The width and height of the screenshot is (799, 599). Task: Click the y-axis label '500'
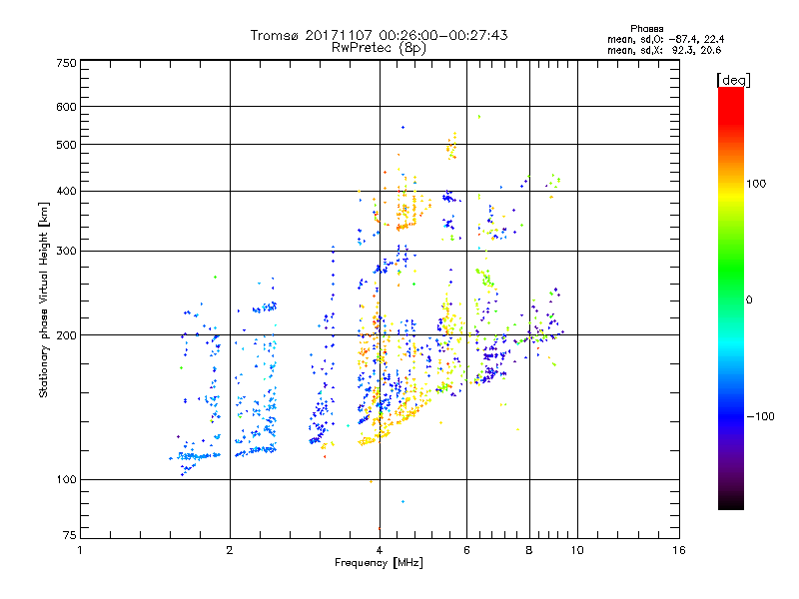66,145
